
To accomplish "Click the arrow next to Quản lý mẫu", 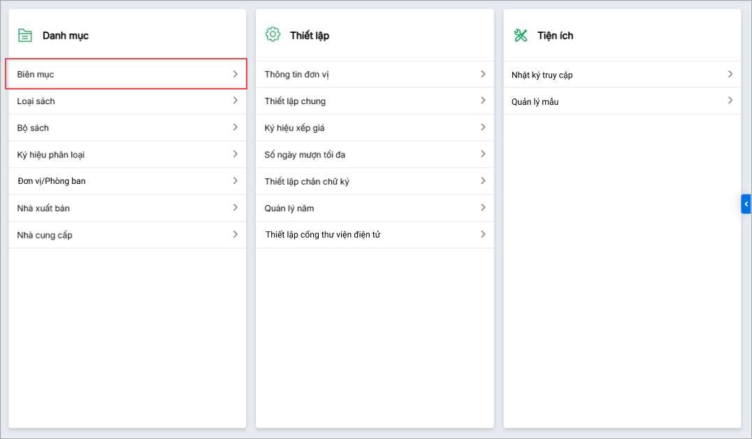I will 730,101.
